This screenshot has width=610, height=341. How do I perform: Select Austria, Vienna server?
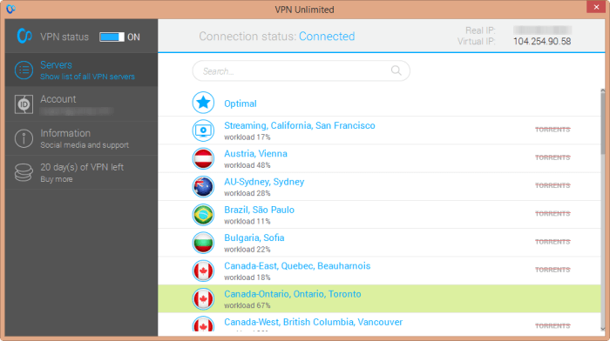[379, 158]
